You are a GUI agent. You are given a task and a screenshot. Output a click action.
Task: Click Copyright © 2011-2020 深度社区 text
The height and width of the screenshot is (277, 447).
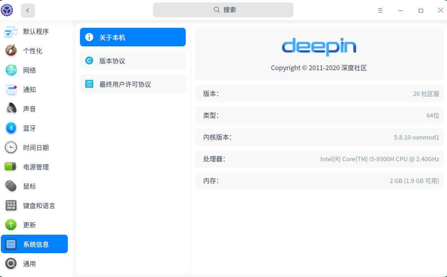(319, 68)
